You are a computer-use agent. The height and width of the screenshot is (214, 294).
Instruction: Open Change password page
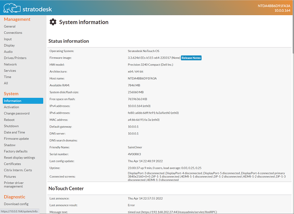click(17, 113)
